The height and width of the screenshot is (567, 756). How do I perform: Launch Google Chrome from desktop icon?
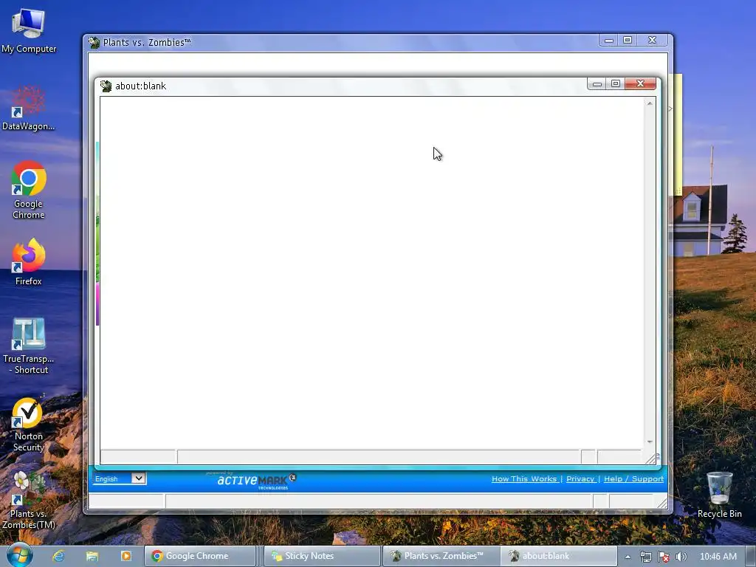click(29, 190)
